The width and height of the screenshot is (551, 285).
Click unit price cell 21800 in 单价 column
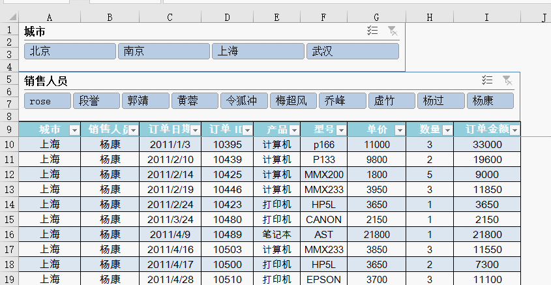(x=377, y=234)
